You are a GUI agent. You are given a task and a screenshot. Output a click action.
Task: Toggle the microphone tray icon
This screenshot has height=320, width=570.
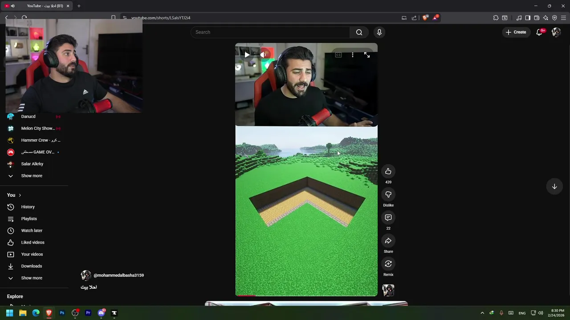pos(501,313)
